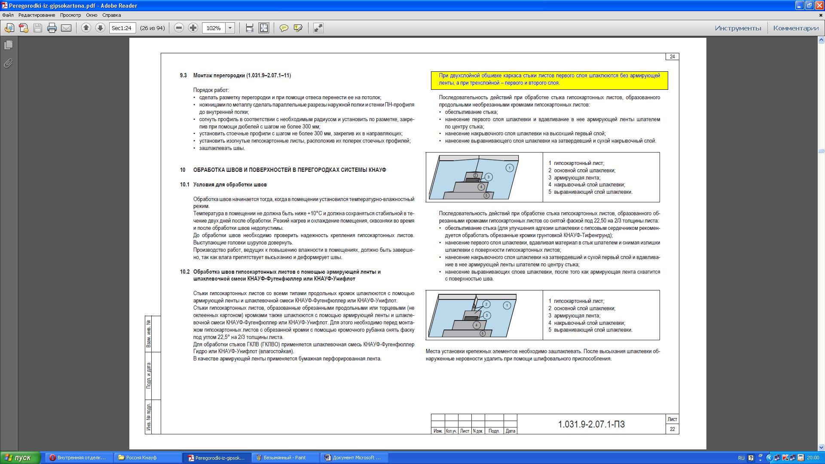
Task: Click the page number input field
Action: point(122,28)
